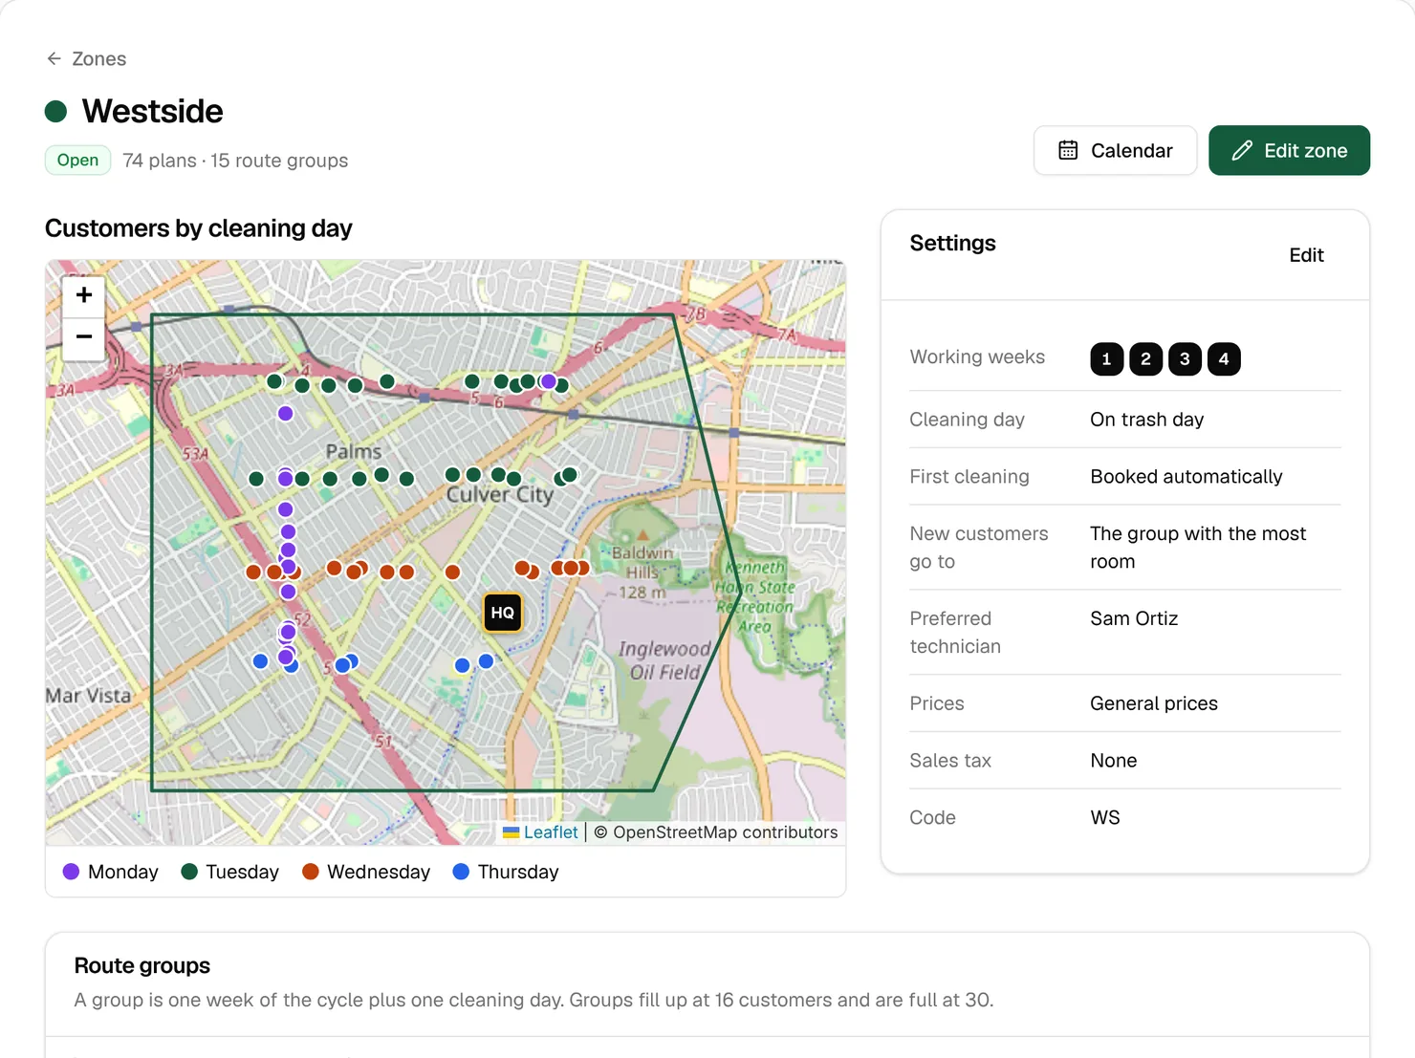Click the calendar icon on Calendar button
This screenshot has width=1415, height=1058.
1068,151
